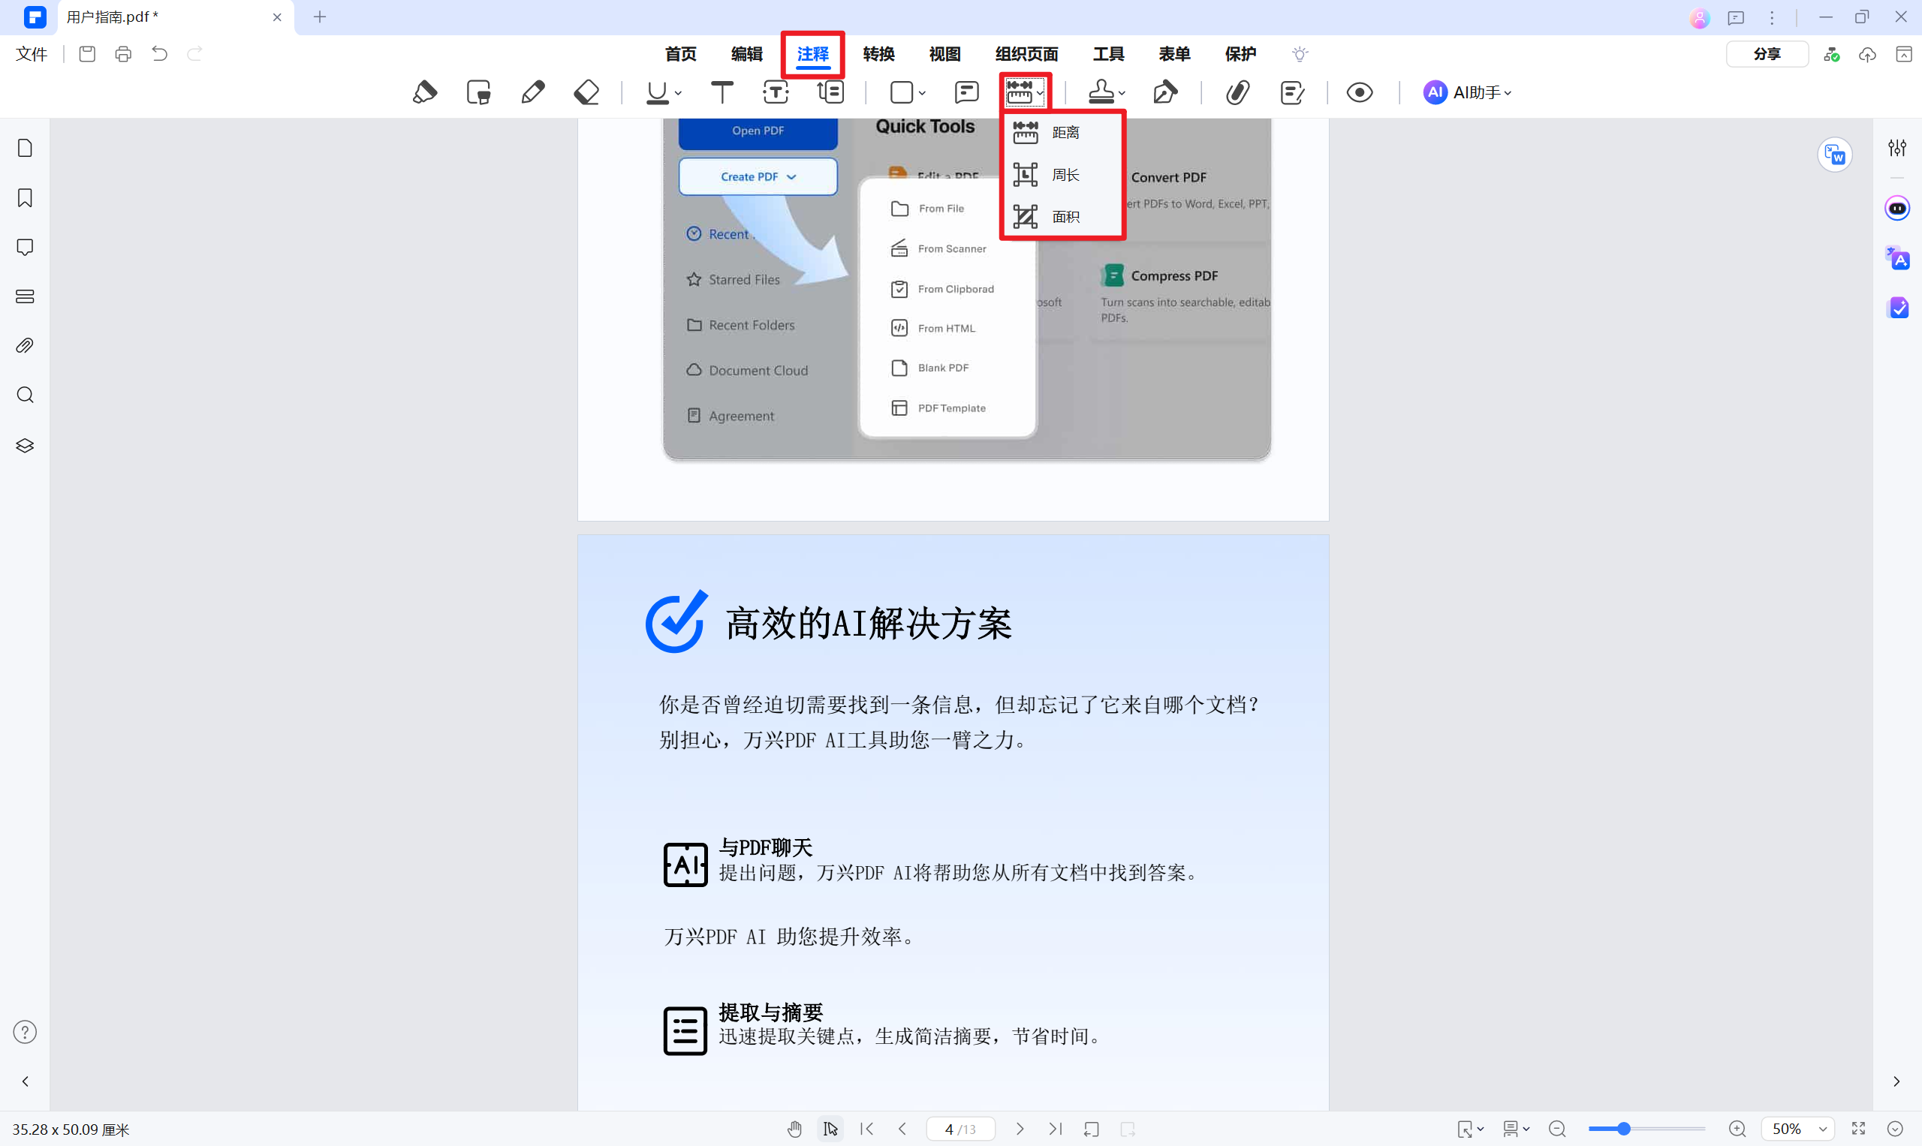
Task: Expand the shape tool dropdown
Action: [x=922, y=94]
